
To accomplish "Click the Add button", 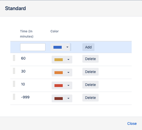I will pyautogui.click(x=88, y=47).
